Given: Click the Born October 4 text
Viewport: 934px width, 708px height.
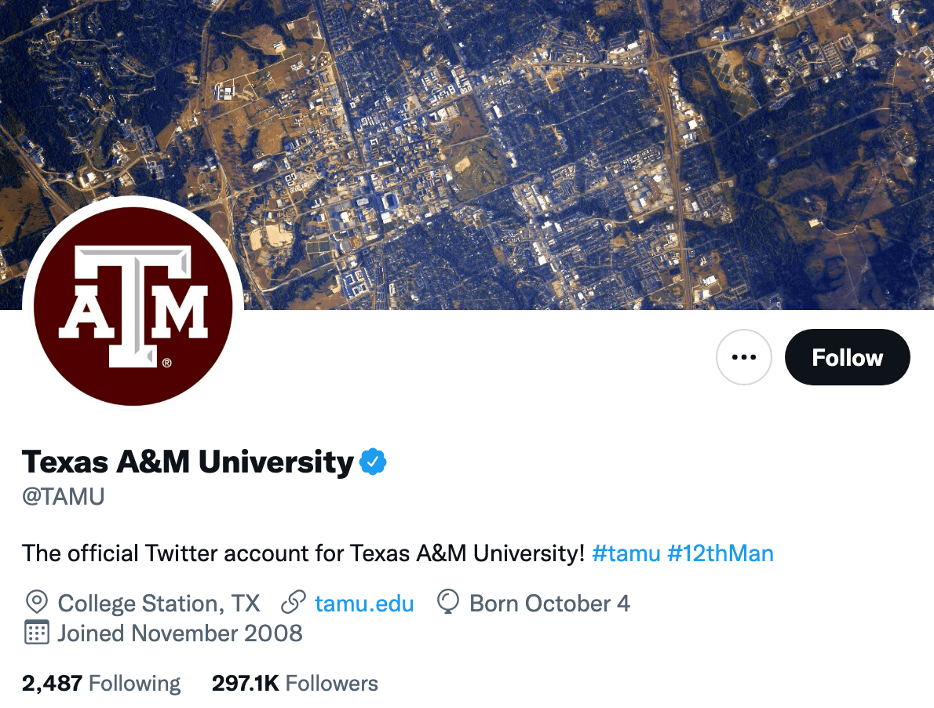Looking at the screenshot, I should (x=549, y=603).
